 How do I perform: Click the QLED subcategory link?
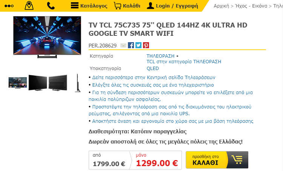153,69
